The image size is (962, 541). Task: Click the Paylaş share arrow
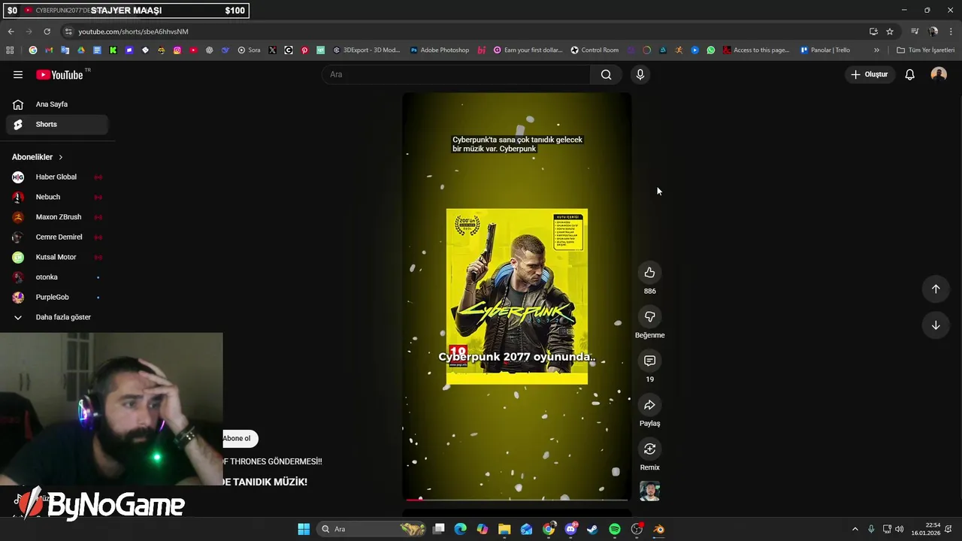pyautogui.click(x=649, y=405)
